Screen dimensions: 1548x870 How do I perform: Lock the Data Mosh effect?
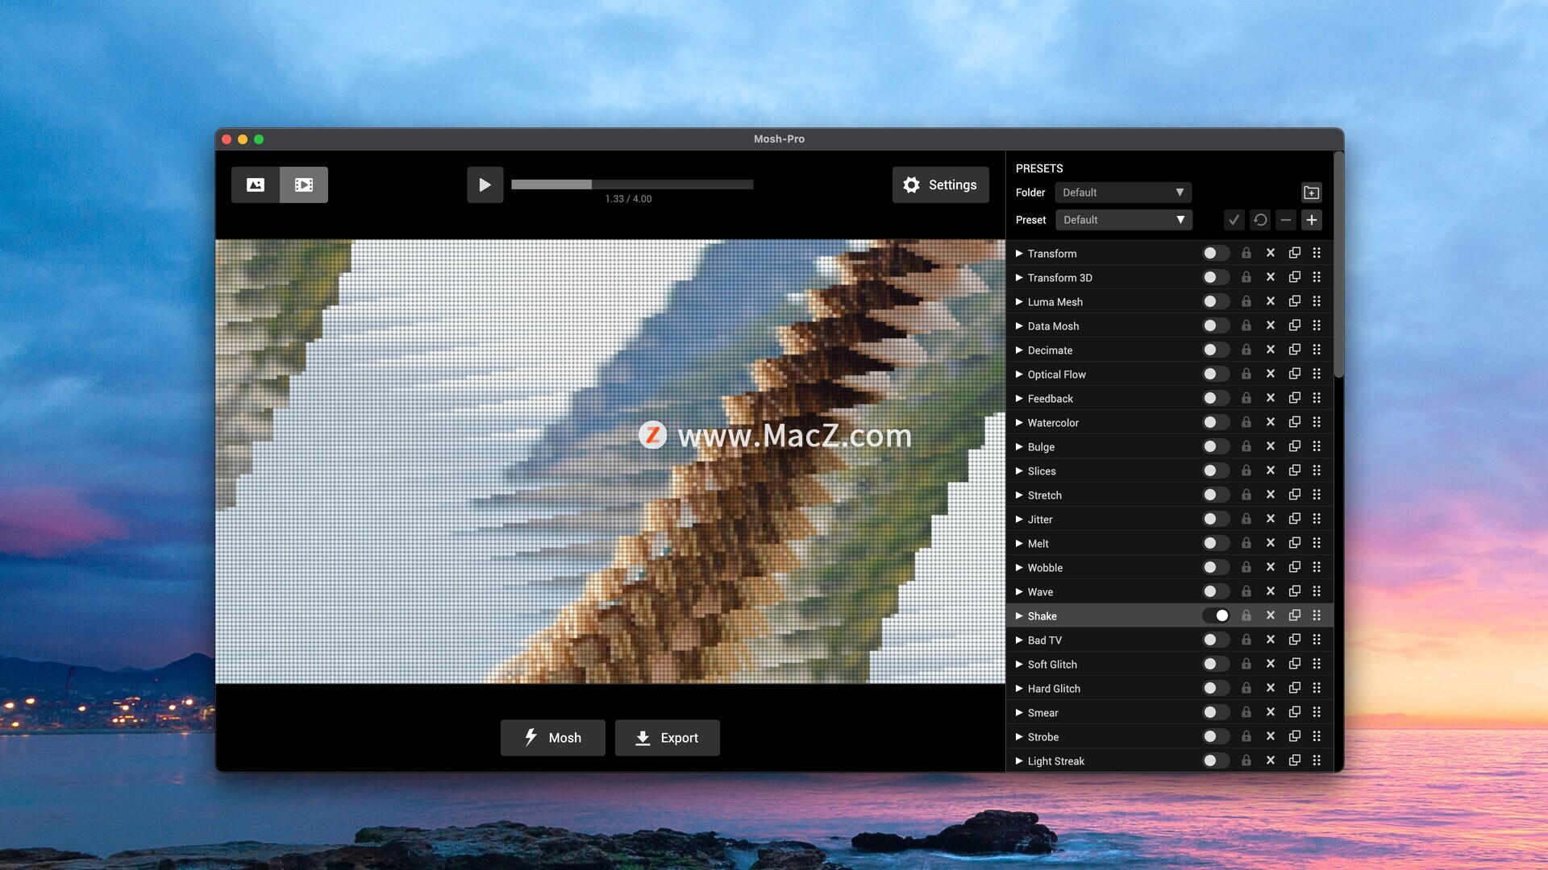tap(1246, 325)
